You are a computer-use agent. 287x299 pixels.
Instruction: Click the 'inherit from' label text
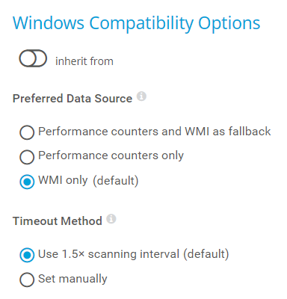click(84, 61)
